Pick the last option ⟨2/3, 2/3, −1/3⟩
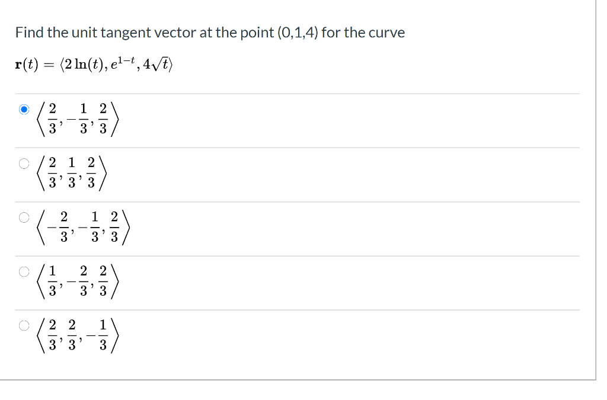607x400 pixels. 24,326
